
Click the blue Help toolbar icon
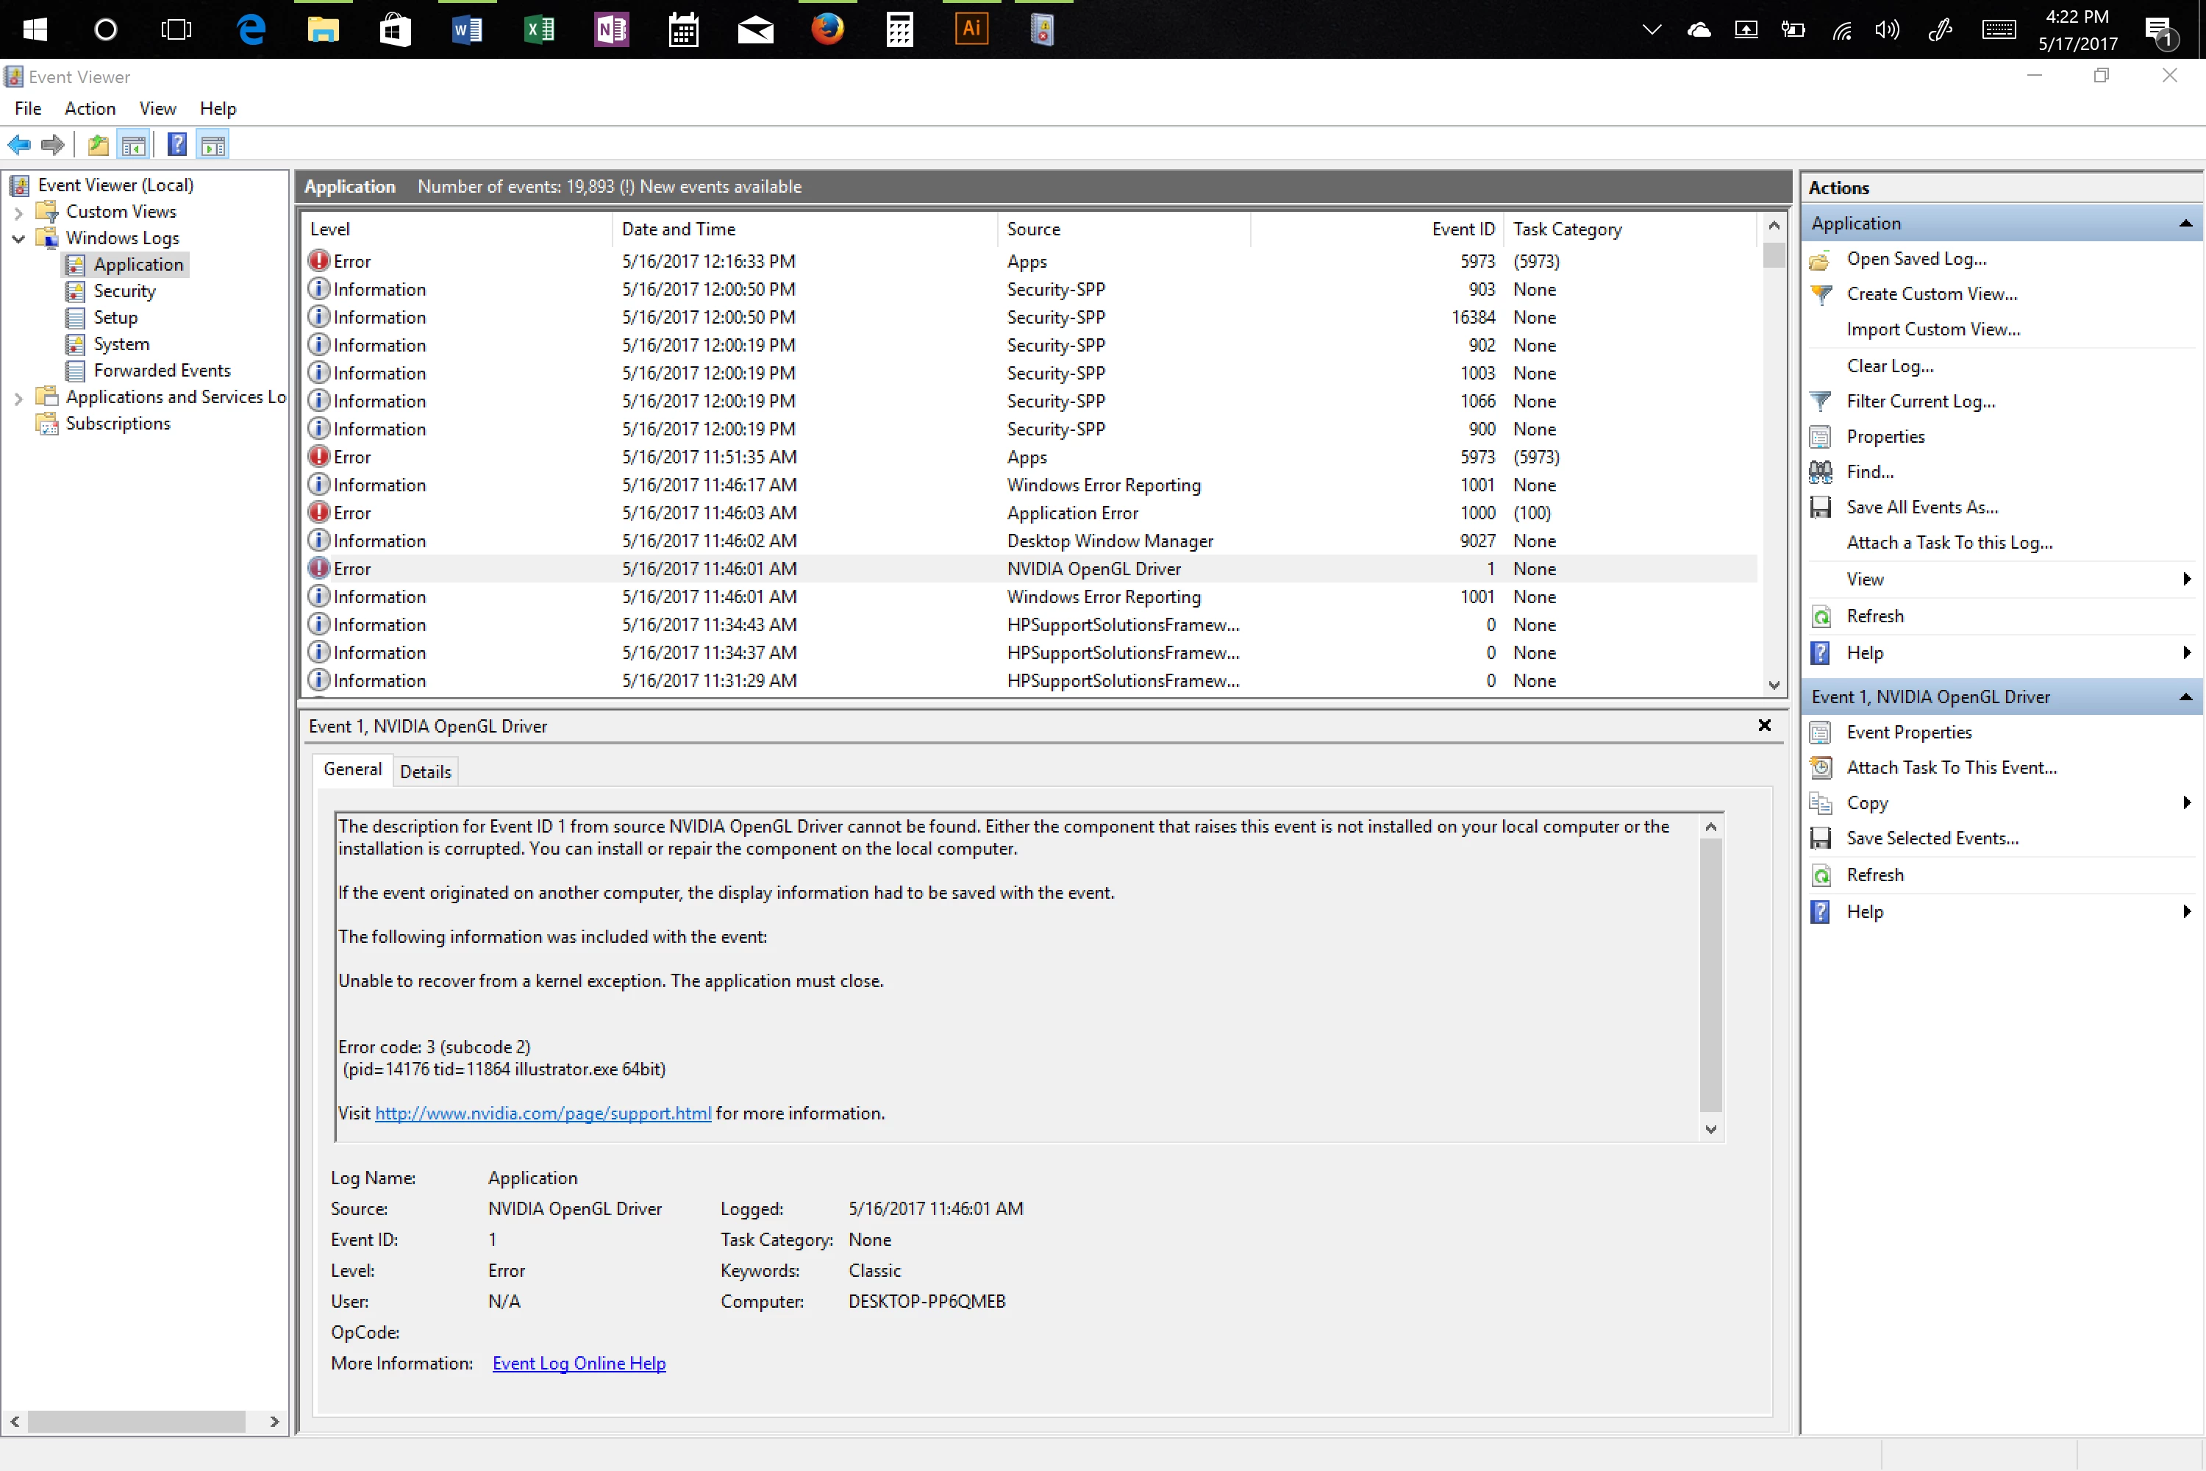176,144
